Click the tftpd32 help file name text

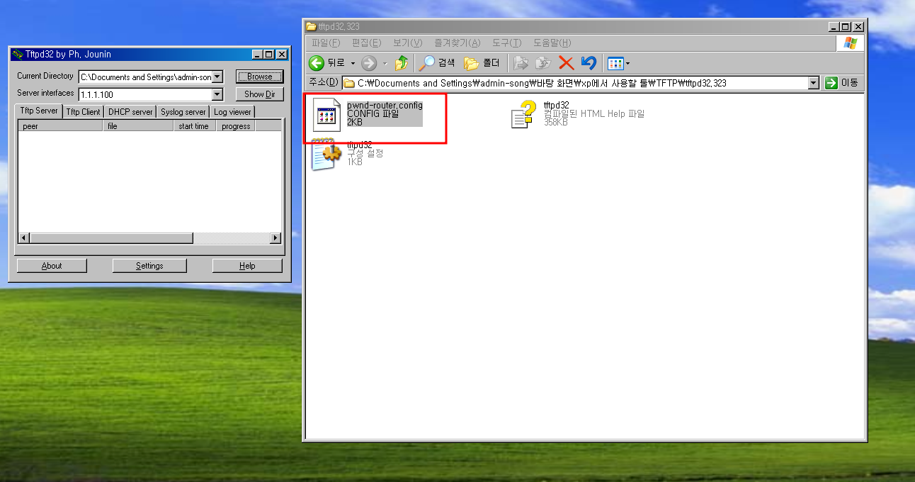click(x=557, y=105)
